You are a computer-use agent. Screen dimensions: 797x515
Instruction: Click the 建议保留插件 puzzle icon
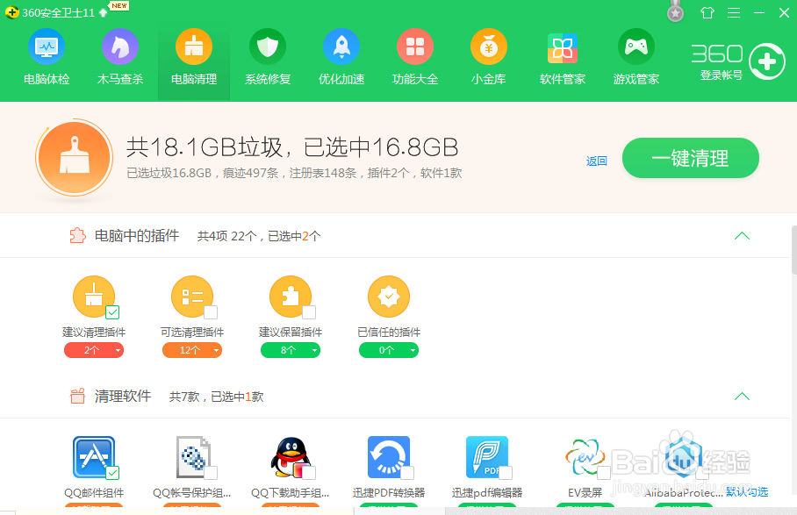point(291,297)
